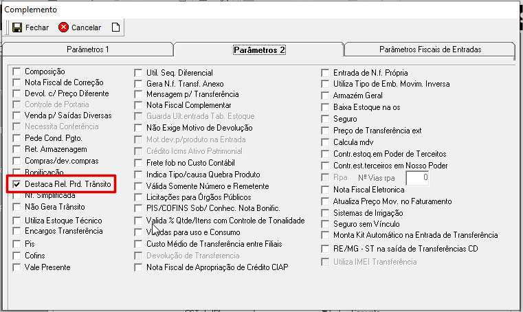
Task: Click the Cancelar button label
Action: coord(86,27)
